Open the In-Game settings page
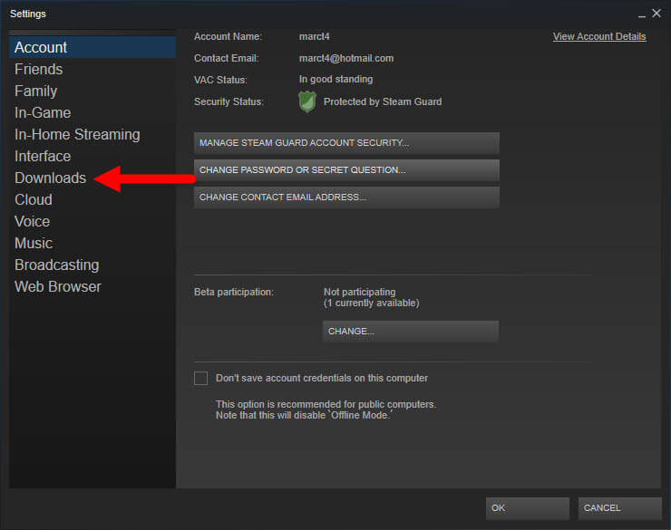Screen dimensions: 671x530 (x=43, y=113)
